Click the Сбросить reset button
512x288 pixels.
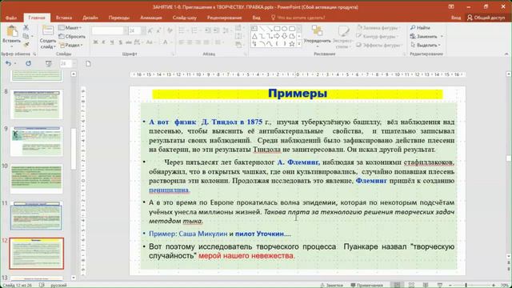[72, 37]
